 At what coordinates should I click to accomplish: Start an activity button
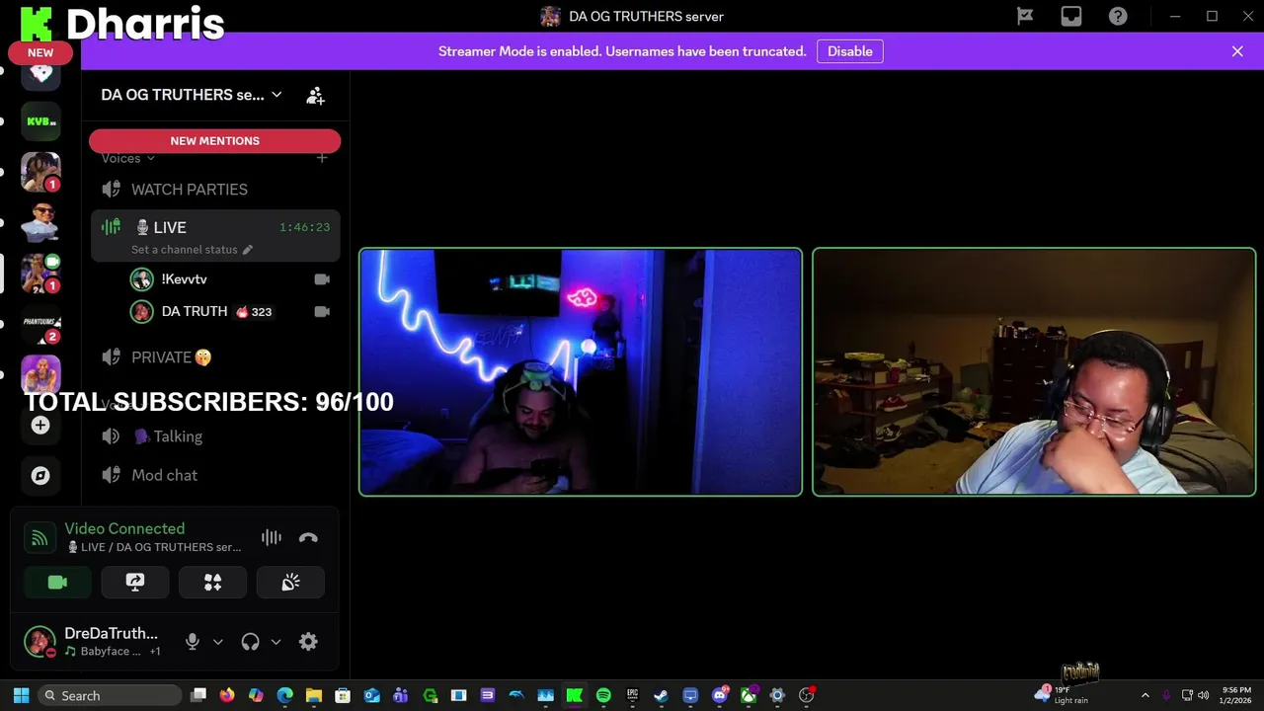[x=212, y=583]
